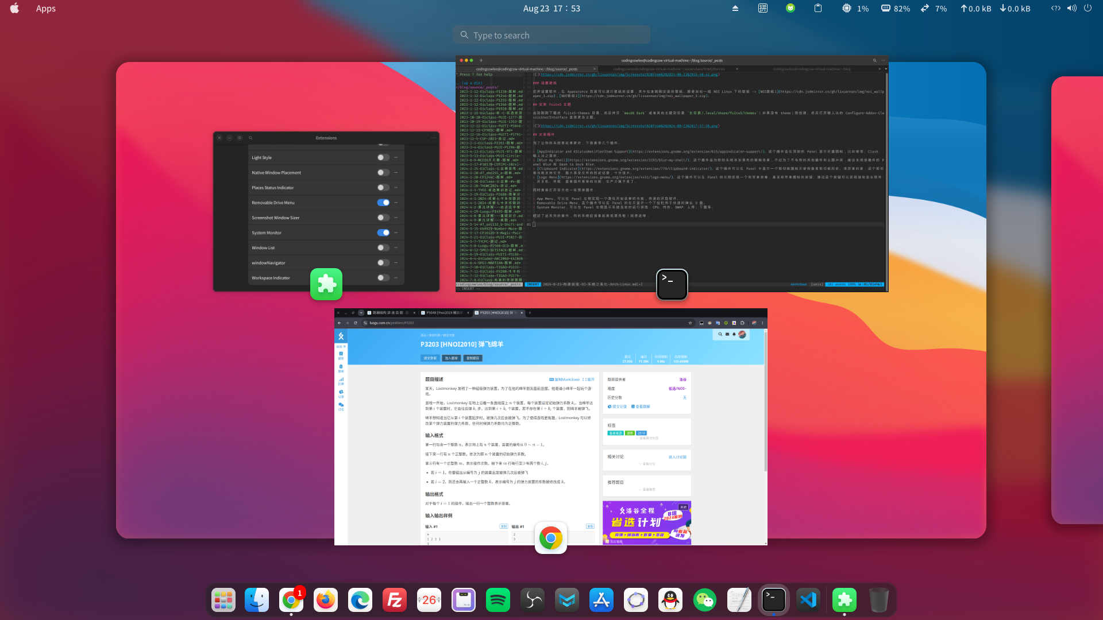
Task: Click the notification bell on the Luogu page
Action: click(x=733, y=334)
